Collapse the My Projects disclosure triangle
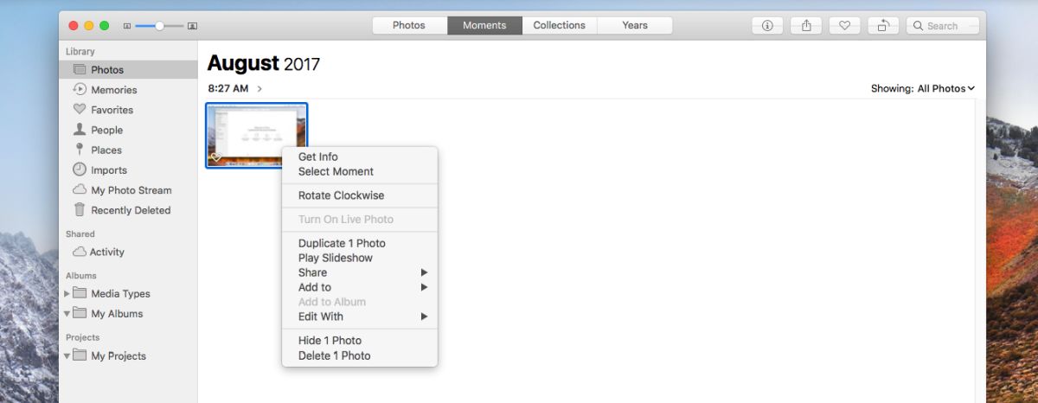The height and width of the screenshot is (403, 1038). coord(67,356)
